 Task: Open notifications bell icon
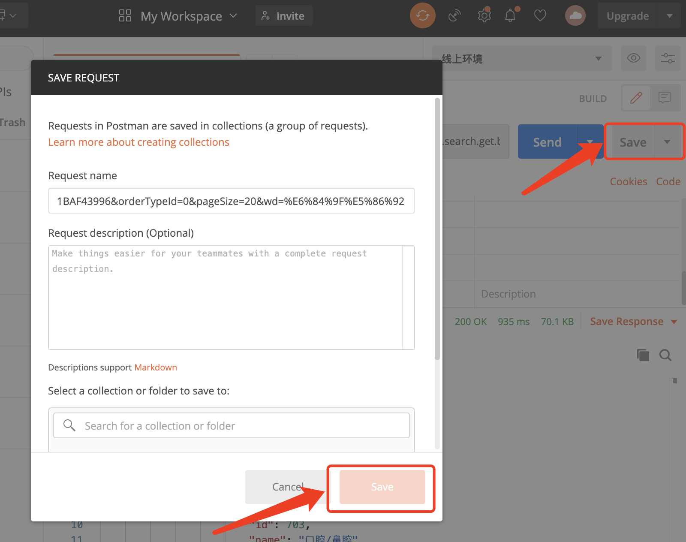(511, 15)
